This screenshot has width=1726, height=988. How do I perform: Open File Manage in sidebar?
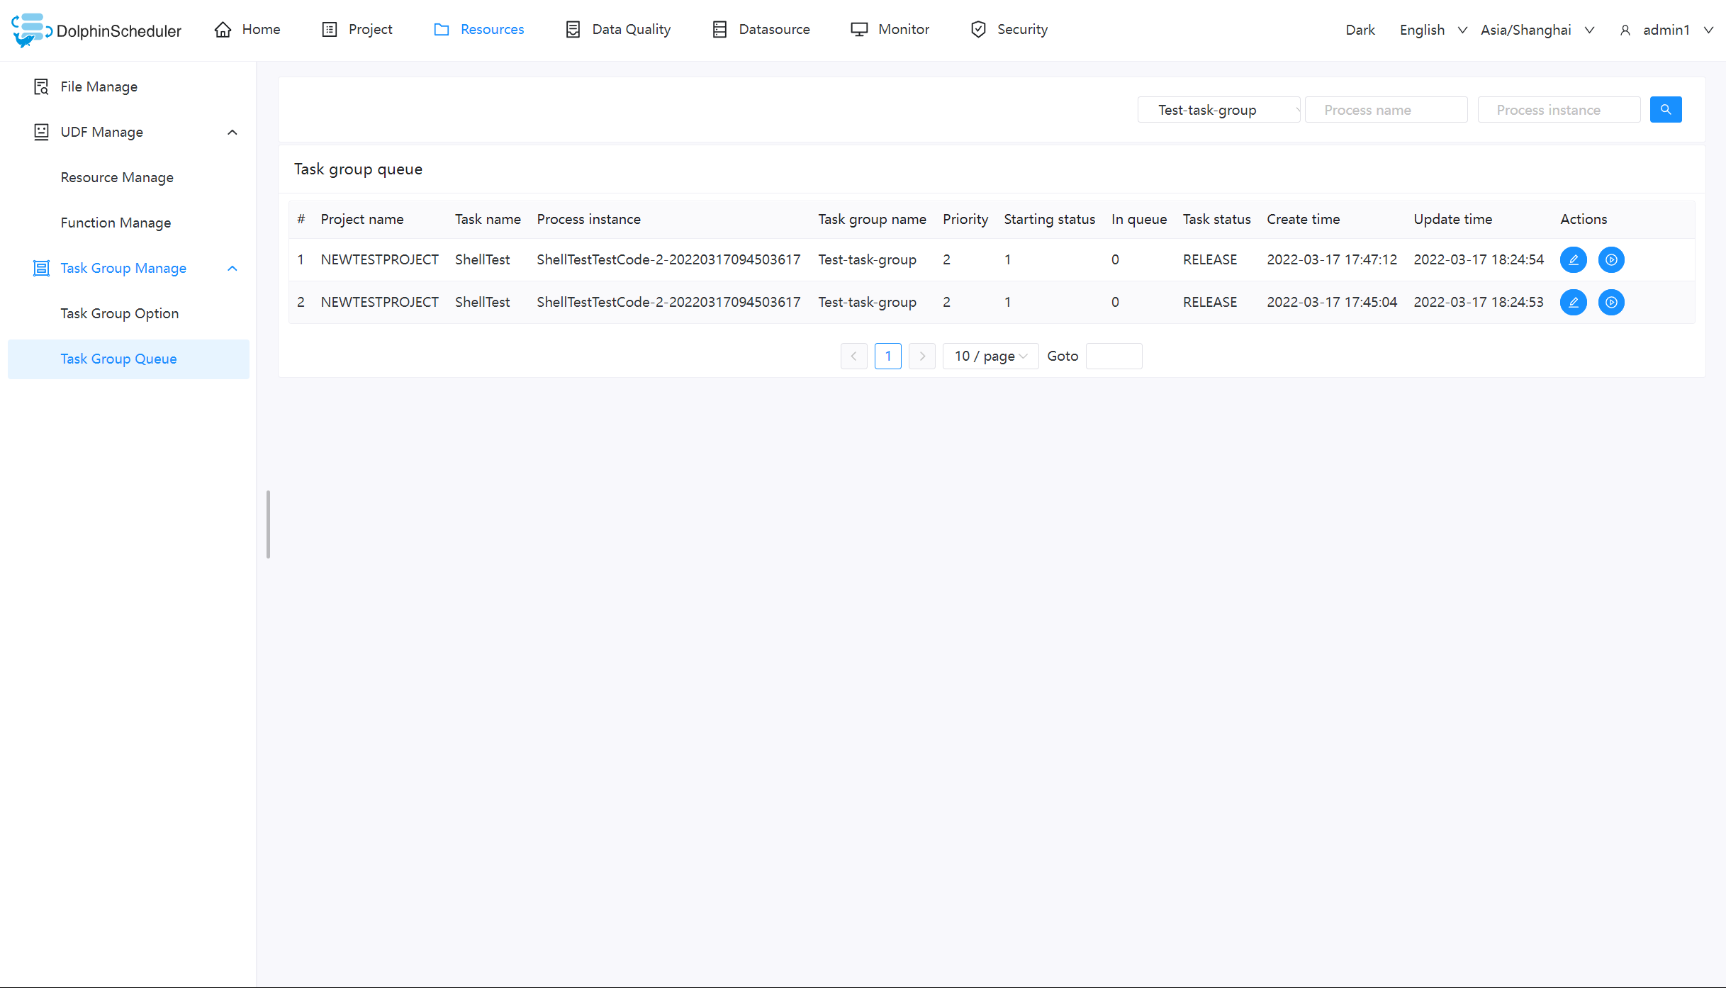click(x=99, y=86)
